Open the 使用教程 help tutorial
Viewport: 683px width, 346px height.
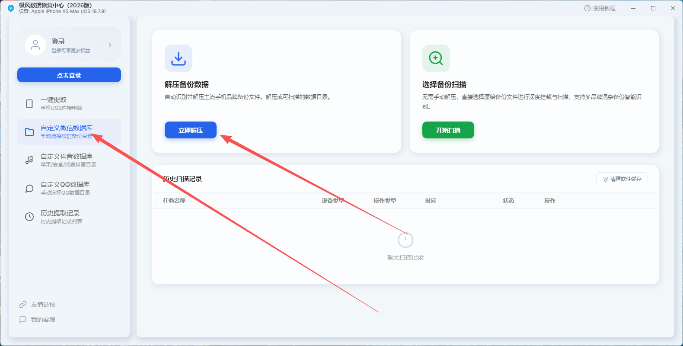[600, 8]
